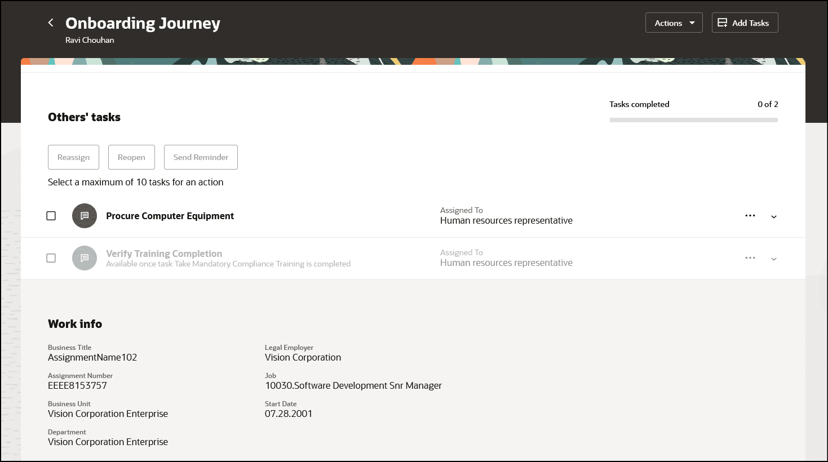The width and height of the screenshot is (828, 462).
Task: Click Assigned To value for Verify Training Completion
Action: tap(506, 263)
